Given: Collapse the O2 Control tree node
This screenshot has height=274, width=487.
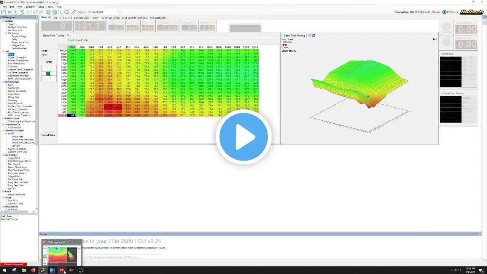Looking at the screenshot, I should tap(6, 33).
